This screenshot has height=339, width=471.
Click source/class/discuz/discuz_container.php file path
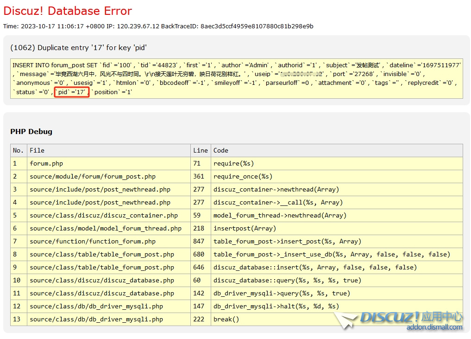click(x=104, y=215)
